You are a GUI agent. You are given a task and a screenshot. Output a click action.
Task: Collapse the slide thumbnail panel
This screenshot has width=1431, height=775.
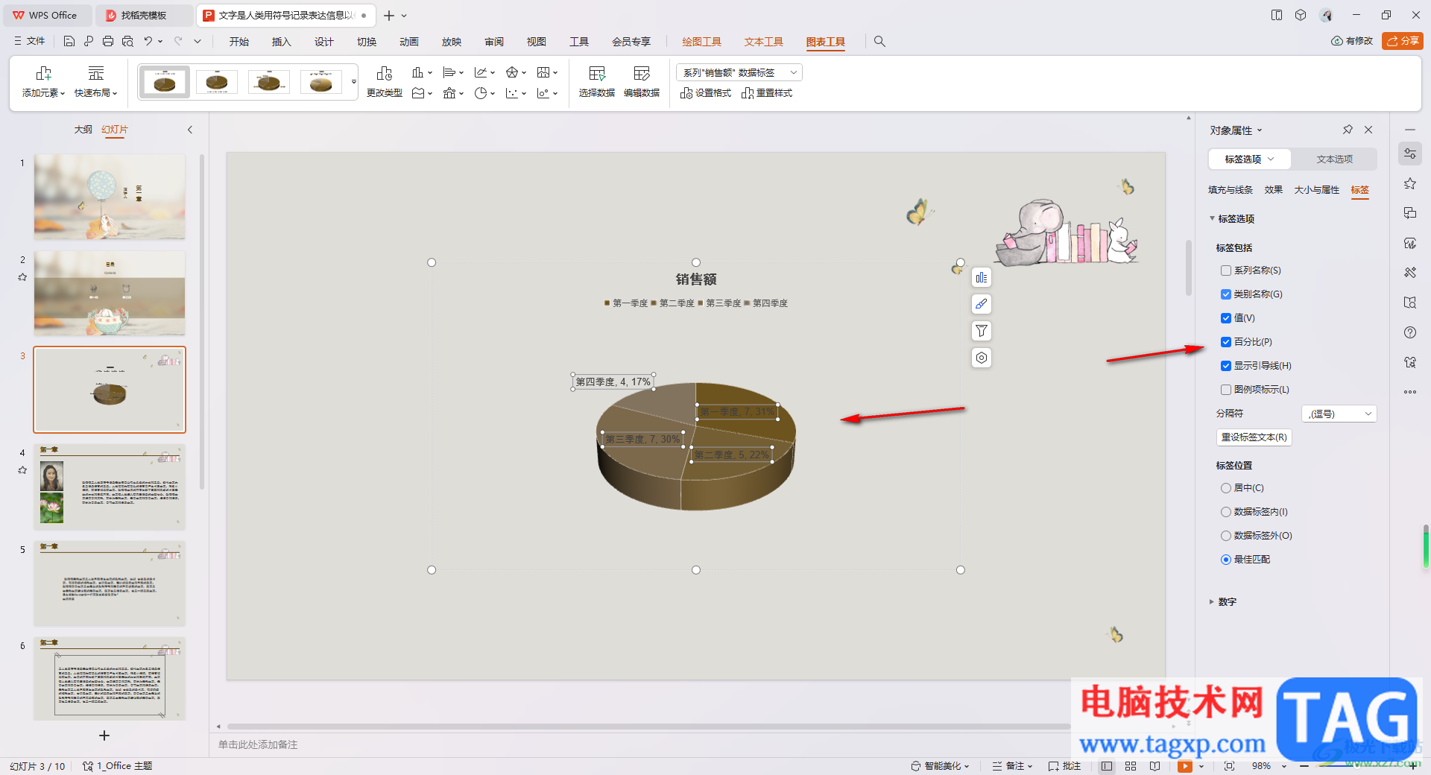pos(190,130)
